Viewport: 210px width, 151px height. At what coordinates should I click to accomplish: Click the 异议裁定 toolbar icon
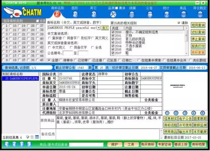(199, 14)
